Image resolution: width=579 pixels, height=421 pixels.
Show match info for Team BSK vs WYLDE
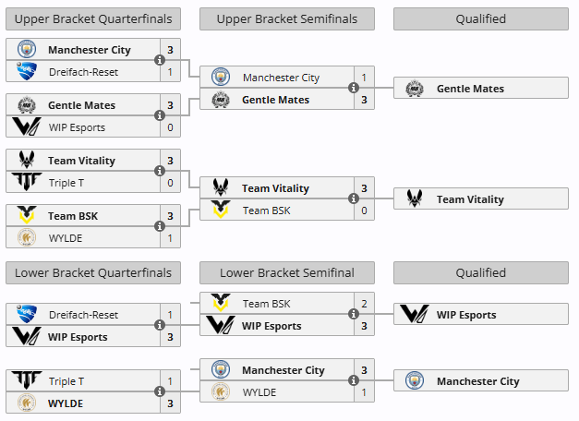pos(160,227)
